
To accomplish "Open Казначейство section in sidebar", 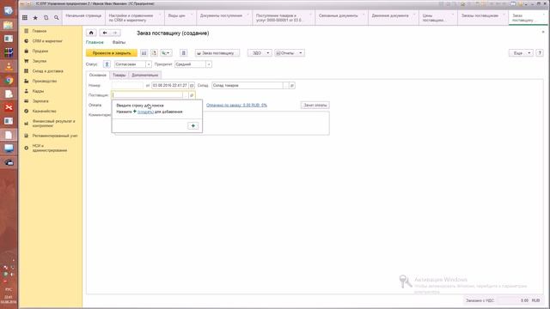I will (x=44, y=111).
